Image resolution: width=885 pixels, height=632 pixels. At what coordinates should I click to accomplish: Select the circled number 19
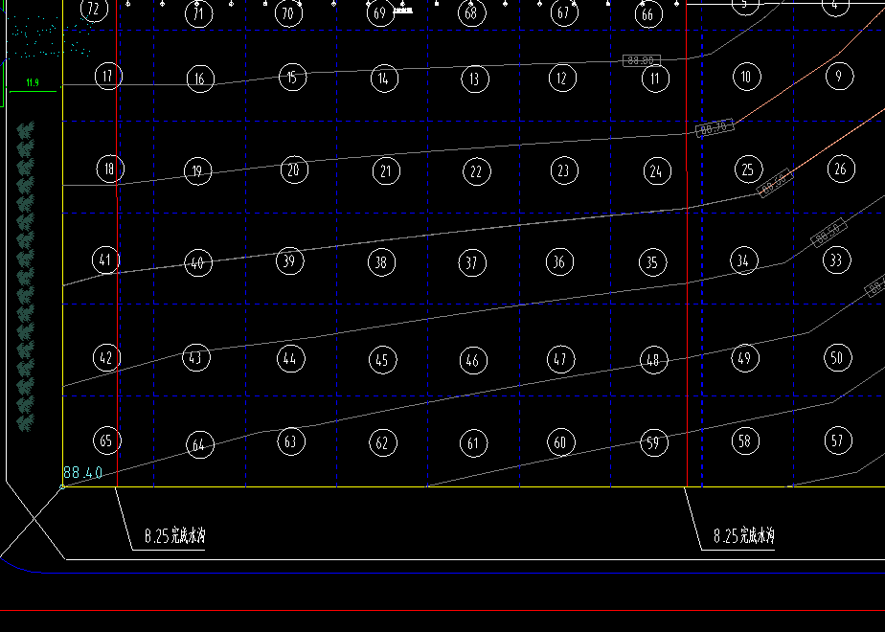[x=197, y=171]
